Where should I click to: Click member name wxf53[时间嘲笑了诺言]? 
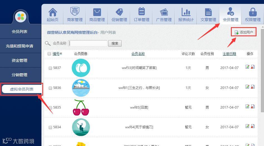pyautogui.click(x=139, y=68)
